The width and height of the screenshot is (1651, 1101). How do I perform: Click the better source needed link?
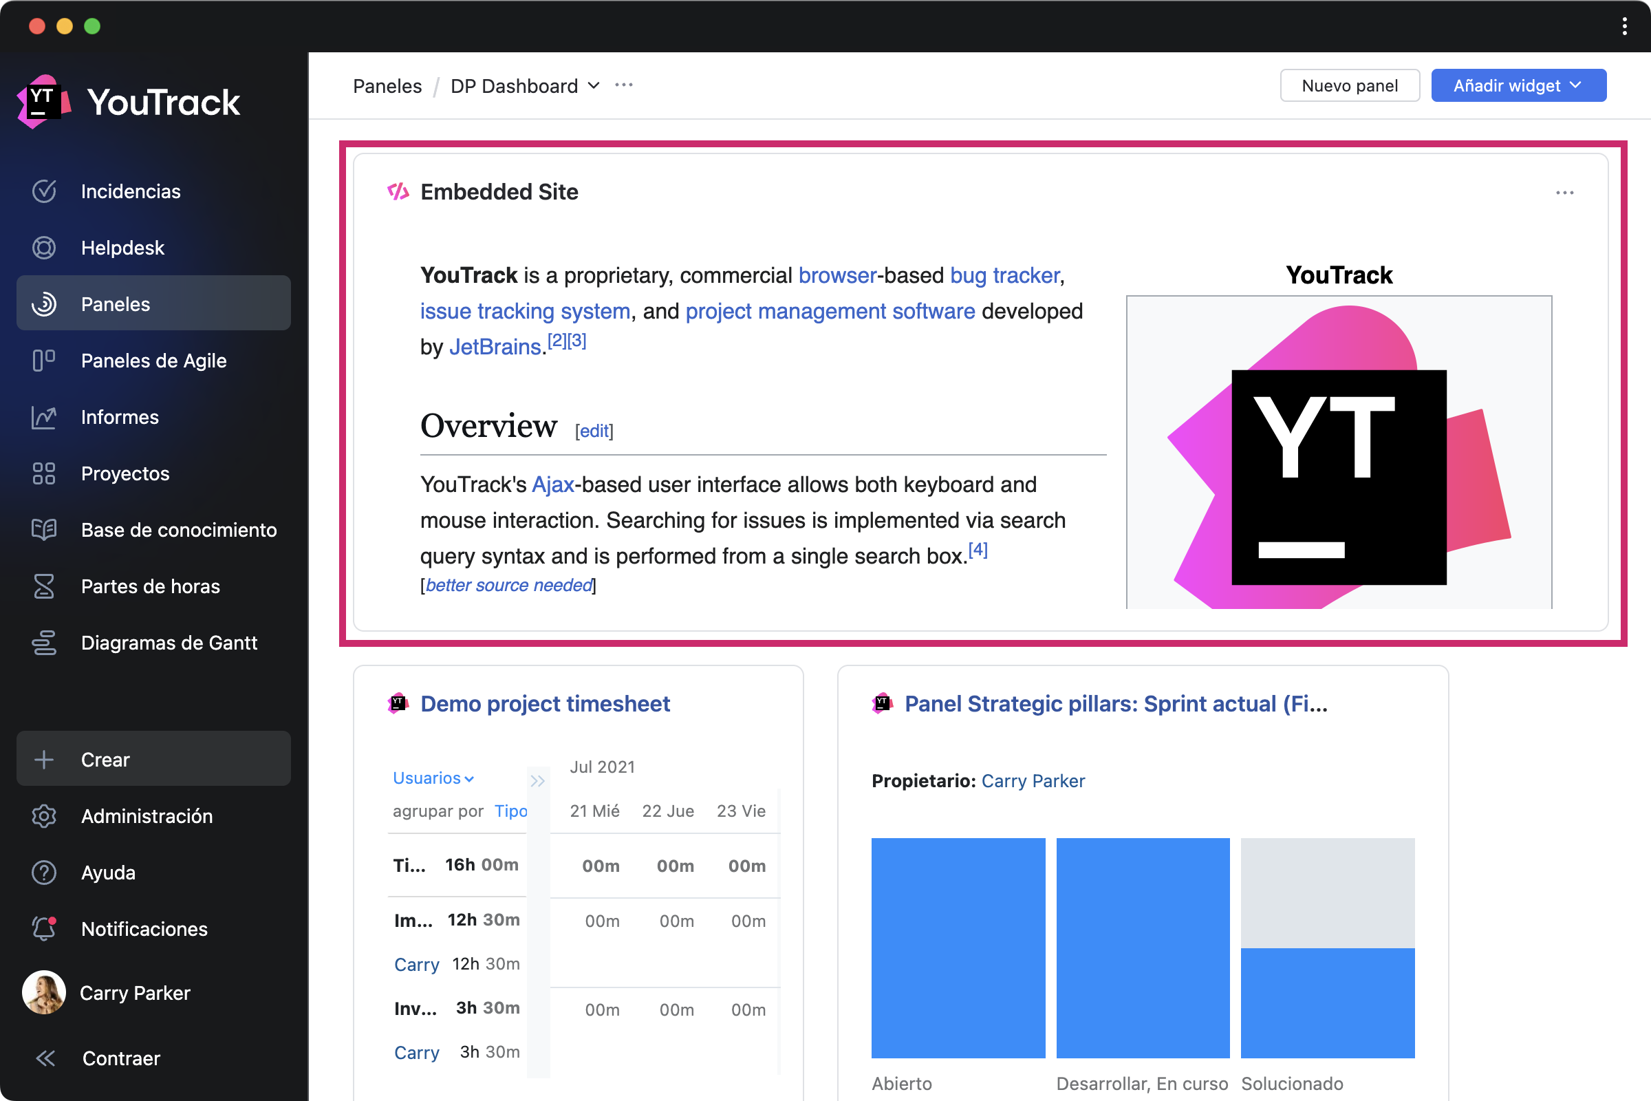(x=509, y=585)
